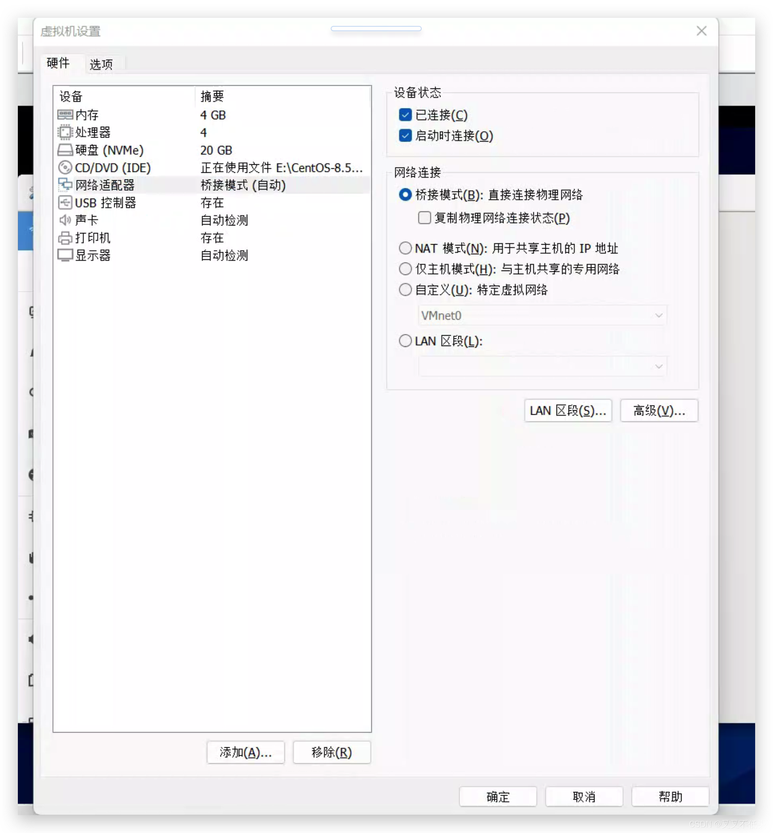
Task: Click the memory (内存) device icon
Action: tap(65, 115)
